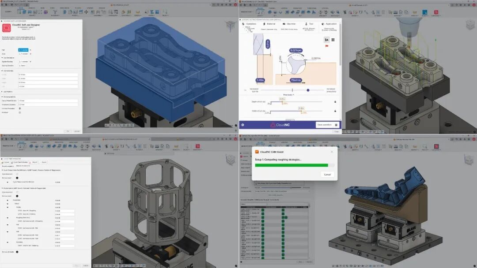Screen dimensions: 477x268
Task: Click the red CloudNC icon in CAM Assist window toolbar
Action: [436, 146]
